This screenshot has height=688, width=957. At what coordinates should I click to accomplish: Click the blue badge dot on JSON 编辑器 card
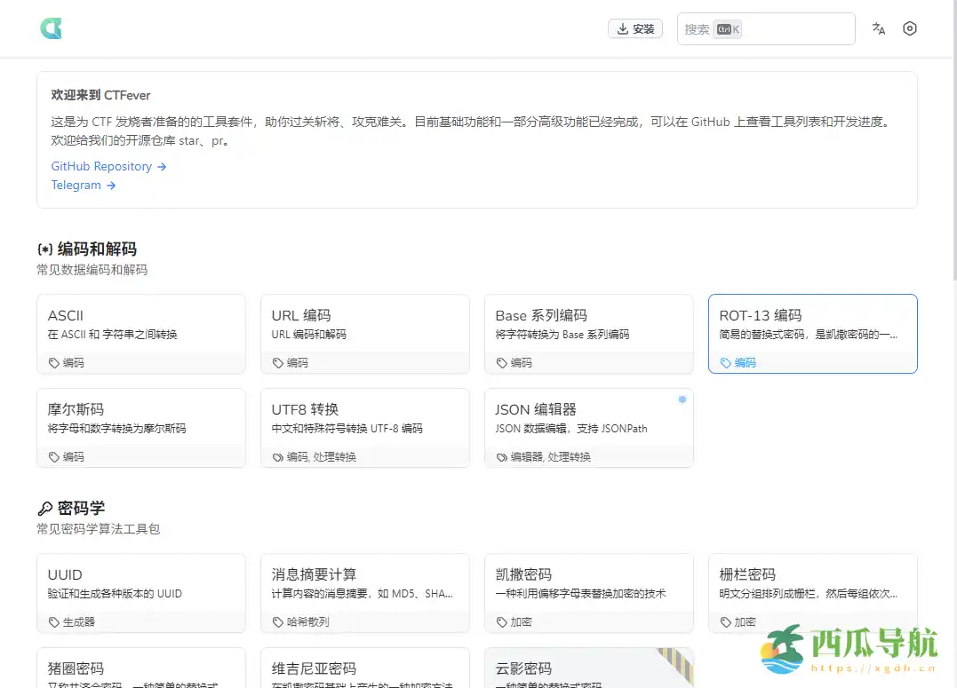click(x=682, y=399)
